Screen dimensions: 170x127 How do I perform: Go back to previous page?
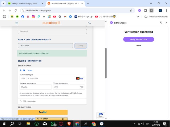4,11
